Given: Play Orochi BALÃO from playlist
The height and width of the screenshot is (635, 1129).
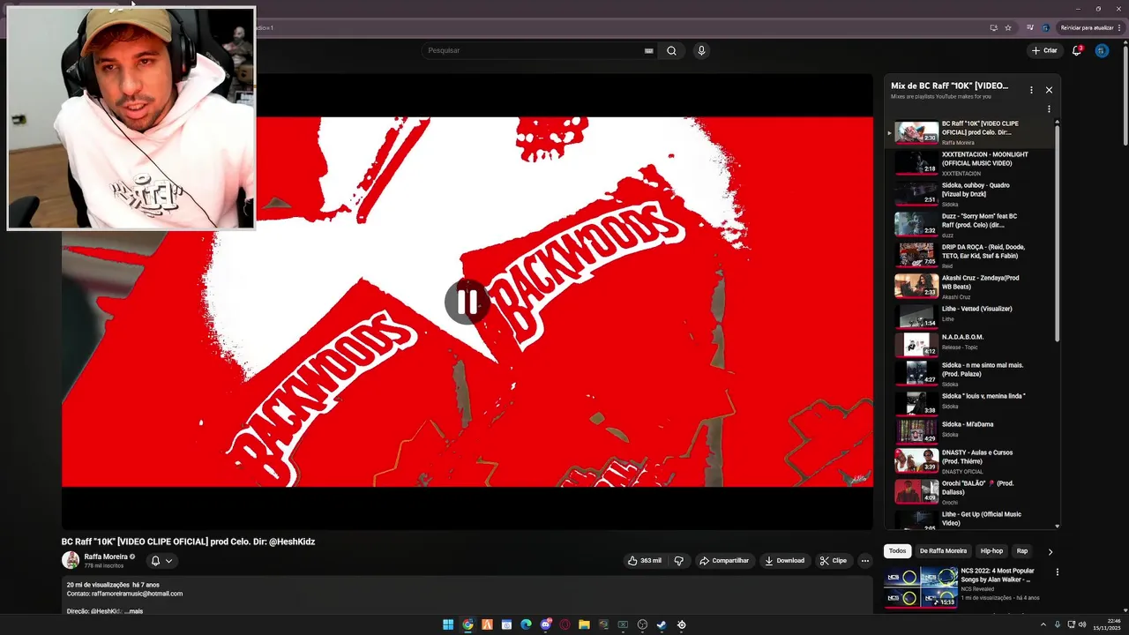Looking at the screenshot, I should pyautogui.click(x=968, y=491).
